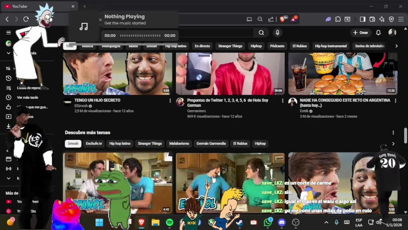
Task: Click the YouTube search magnifier button
Action: (261, 33)
